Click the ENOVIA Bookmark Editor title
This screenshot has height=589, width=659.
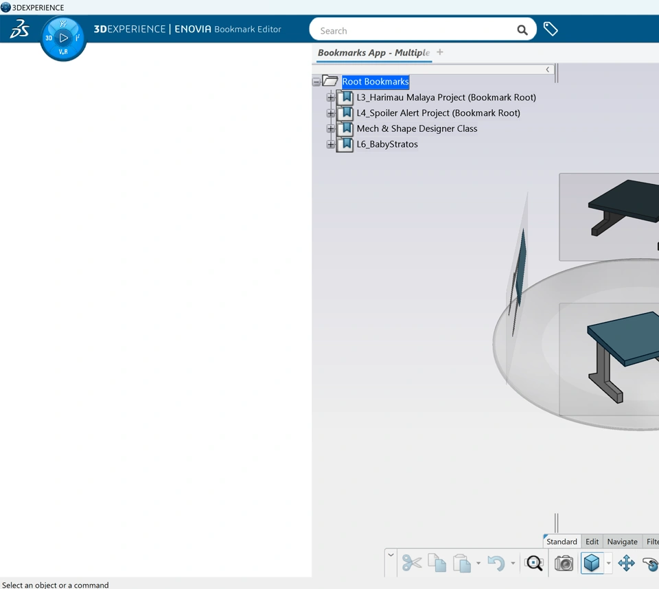click(x=228, y=29)
